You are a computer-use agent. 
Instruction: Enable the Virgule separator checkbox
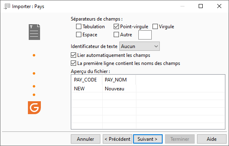155,27
